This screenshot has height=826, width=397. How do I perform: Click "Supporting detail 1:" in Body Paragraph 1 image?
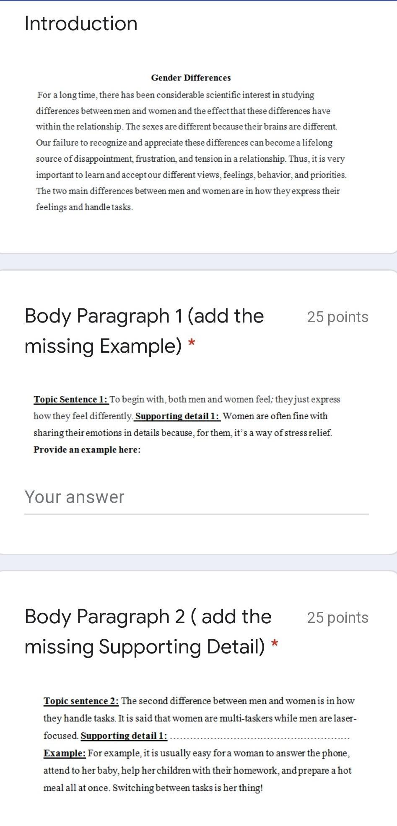(178, 416)
